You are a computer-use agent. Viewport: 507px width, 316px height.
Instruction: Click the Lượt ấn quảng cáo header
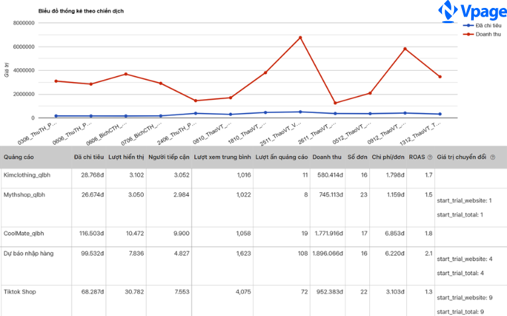pyautogui.click(x=282, y=157)
